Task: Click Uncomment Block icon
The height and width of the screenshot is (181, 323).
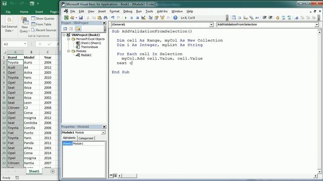Action: 289,18
